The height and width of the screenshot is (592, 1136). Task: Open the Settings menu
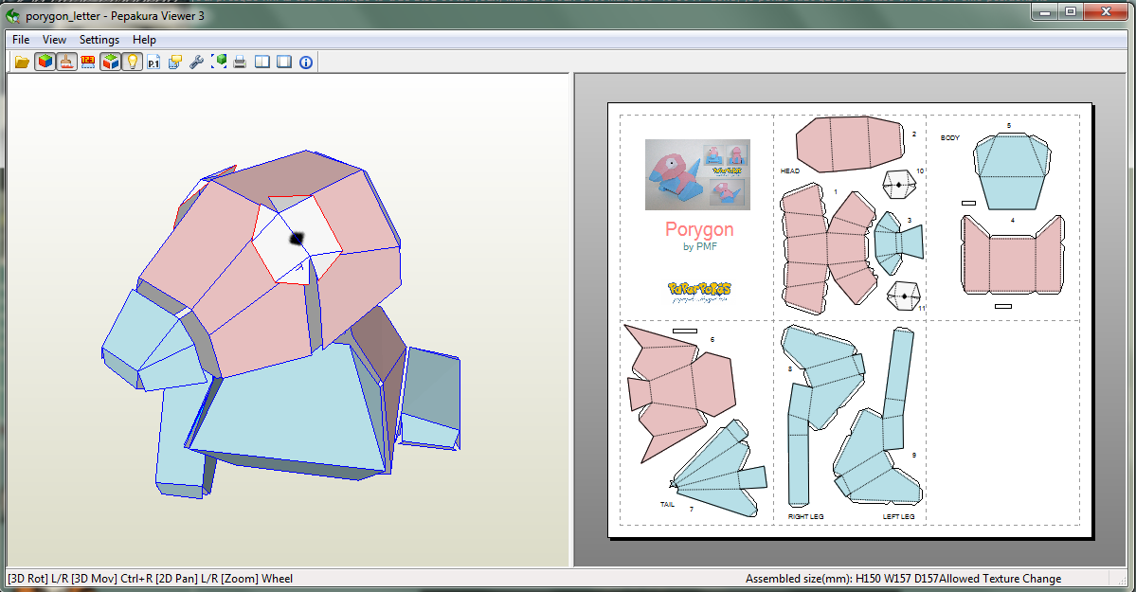tap(99, 40)
